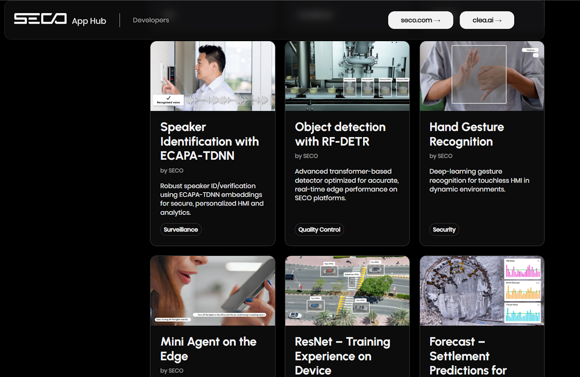This screenshot has height=377, width=580.
Task: Open the Speaker Identification card image
Action: point(213,76)
